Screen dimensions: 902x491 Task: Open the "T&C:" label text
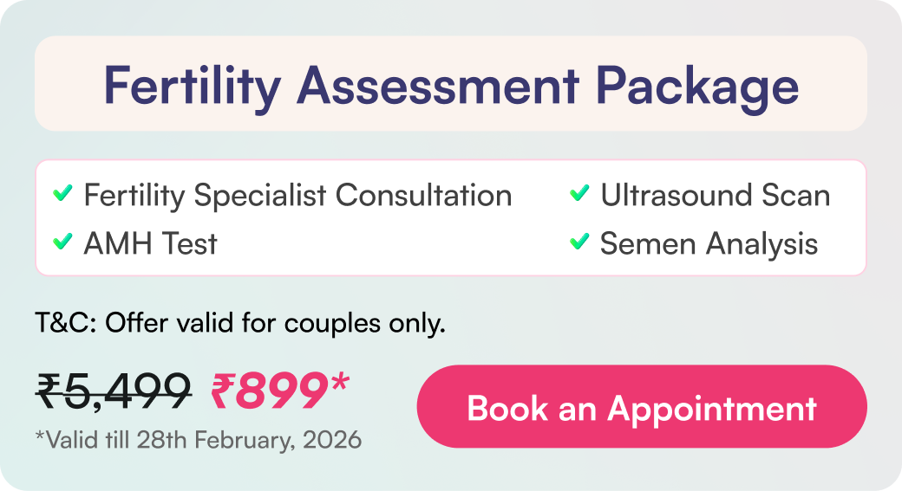(x=65, y=324)
